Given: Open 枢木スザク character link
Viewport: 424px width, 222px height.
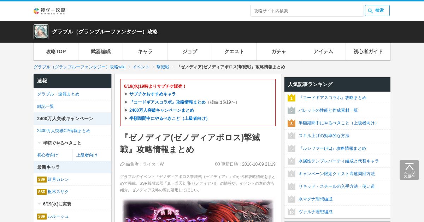Looking at the screenshot, I should click(x=58, y=192).
